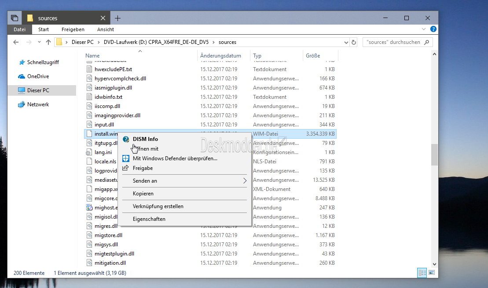488x288 pixels.
Task: Select Netzwerk in the navigation pane
Action: coord(38,104)
